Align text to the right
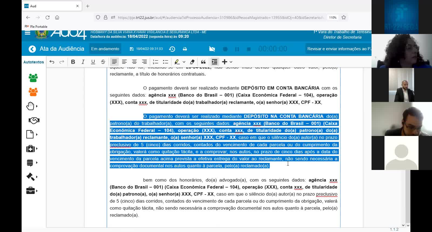Image resolution: width=432 pixels, height=232 pixels. (144, 62)
